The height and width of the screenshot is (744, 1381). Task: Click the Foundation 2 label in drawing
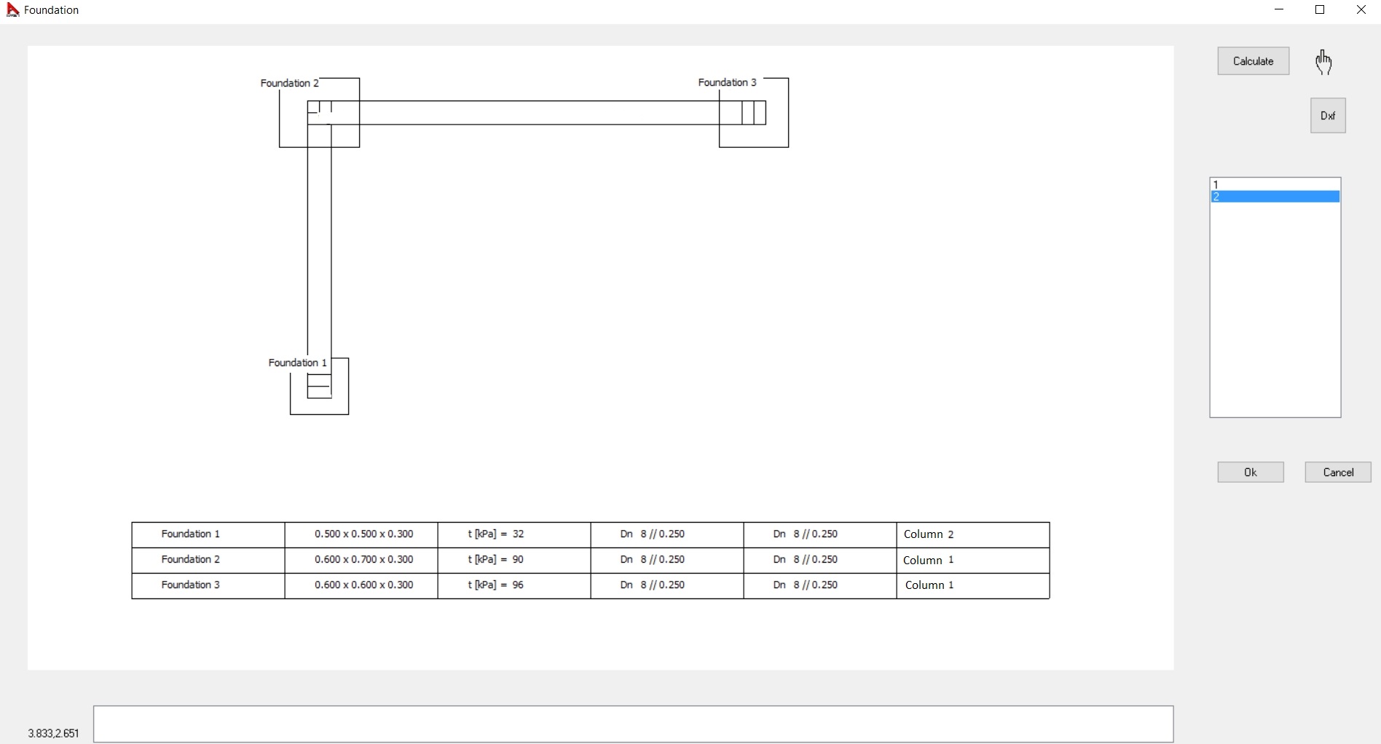point(289,83)
